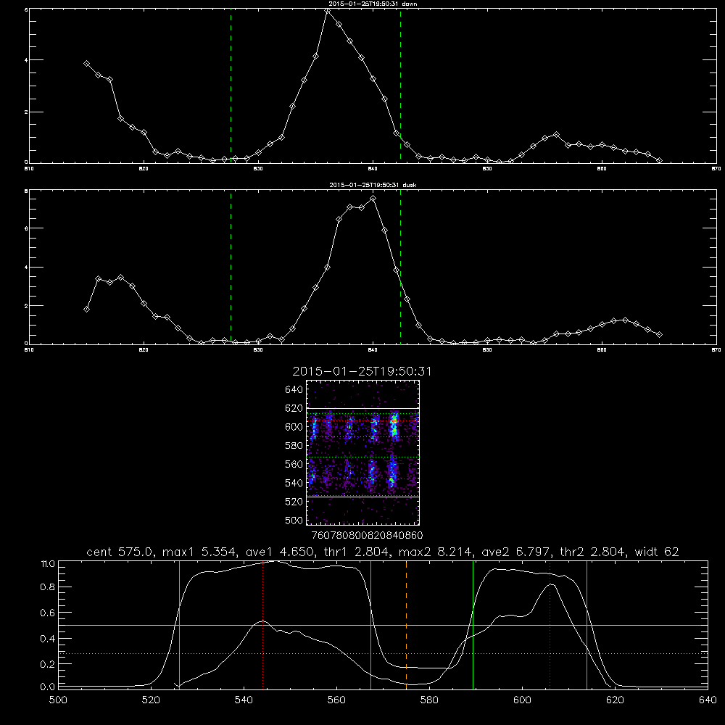The image size is (725, 725).
Task: Click the green vertical line near 614 in bottom plot
Action: click(587, 624)
